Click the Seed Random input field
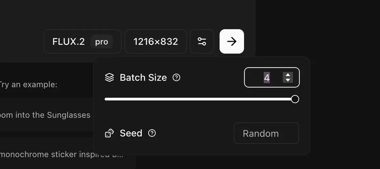Image resolution: width=380 pixels, height=169 pixels. [266, 133]
